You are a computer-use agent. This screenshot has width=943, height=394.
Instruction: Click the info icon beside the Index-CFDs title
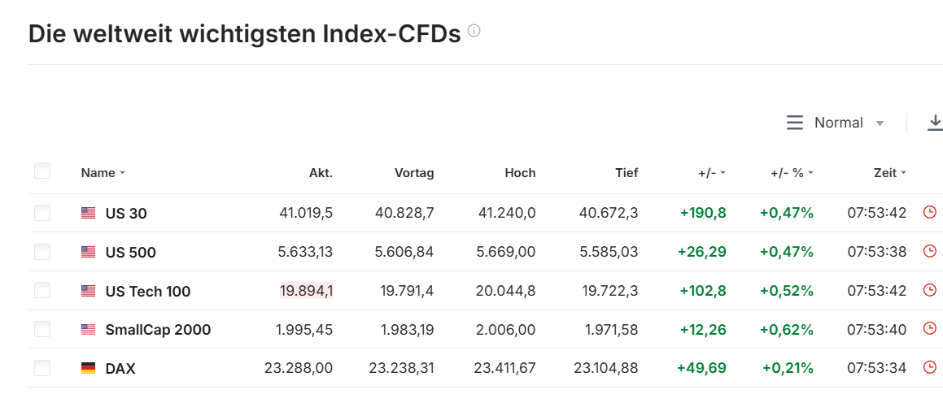[x=474, y=32]
